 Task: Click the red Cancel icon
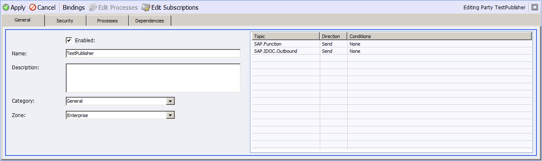pyautogui.click(x=33, y=8)
